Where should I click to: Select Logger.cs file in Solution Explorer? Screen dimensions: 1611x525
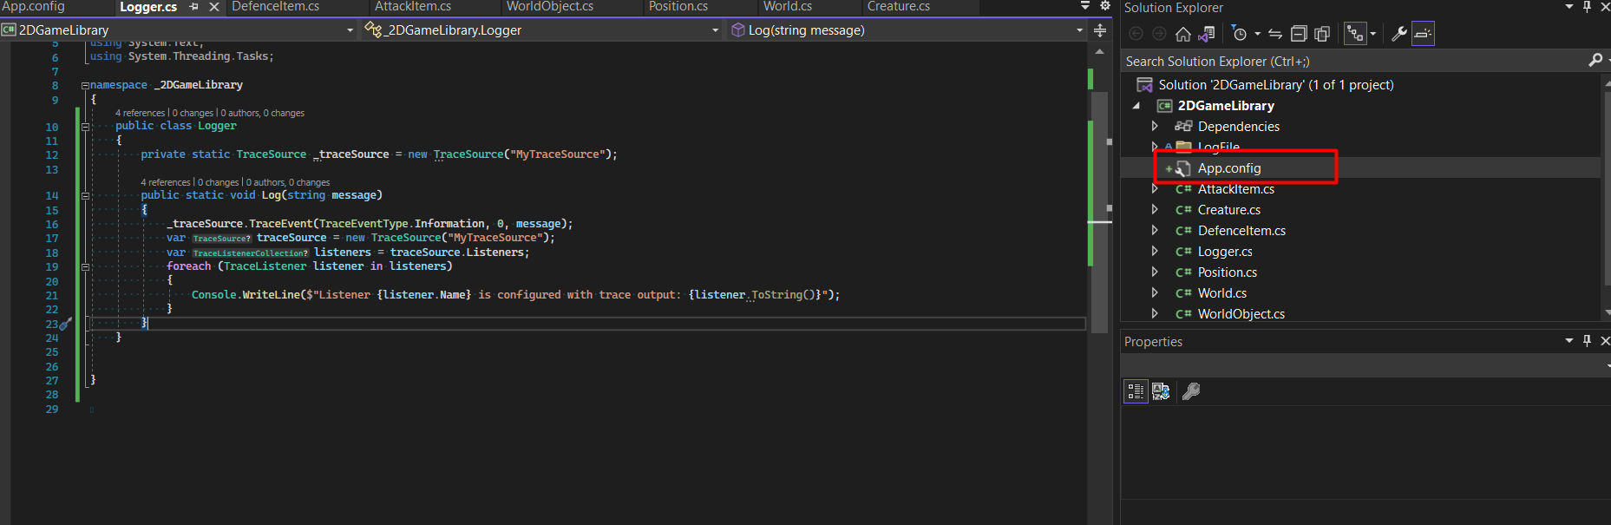(x=1225, y=252)
